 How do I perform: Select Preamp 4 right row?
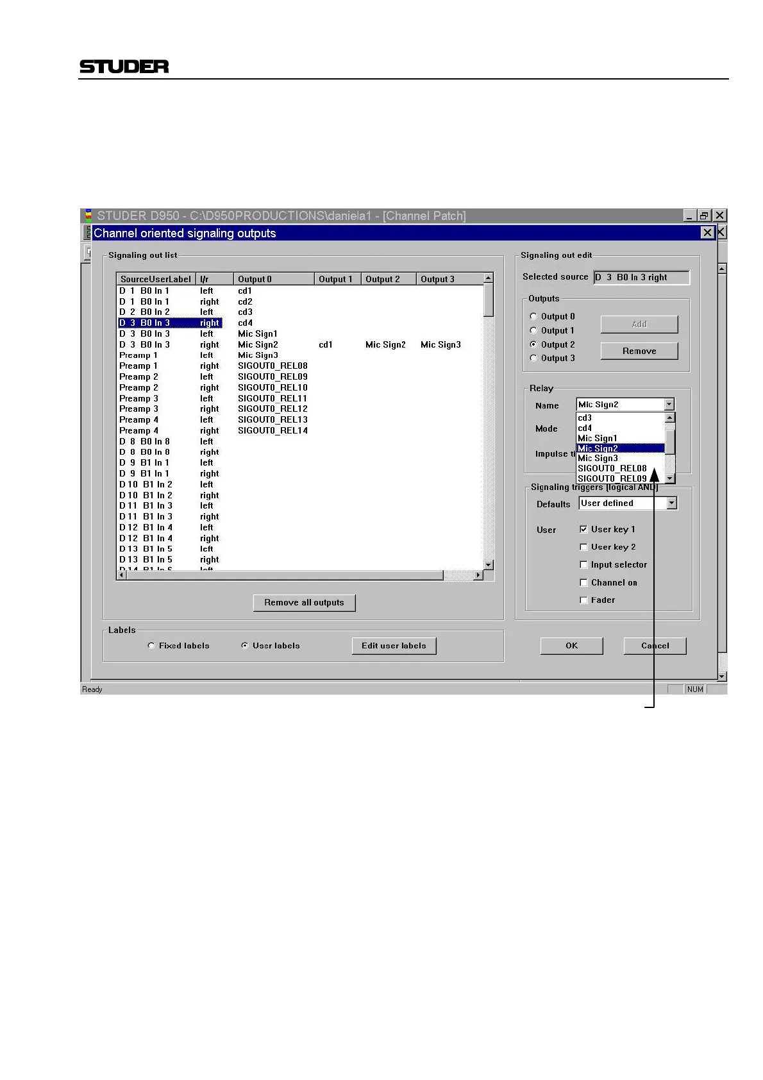tap(300, 430)
